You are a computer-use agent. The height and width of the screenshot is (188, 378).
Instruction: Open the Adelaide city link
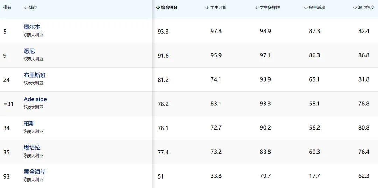tap(35, 99)
